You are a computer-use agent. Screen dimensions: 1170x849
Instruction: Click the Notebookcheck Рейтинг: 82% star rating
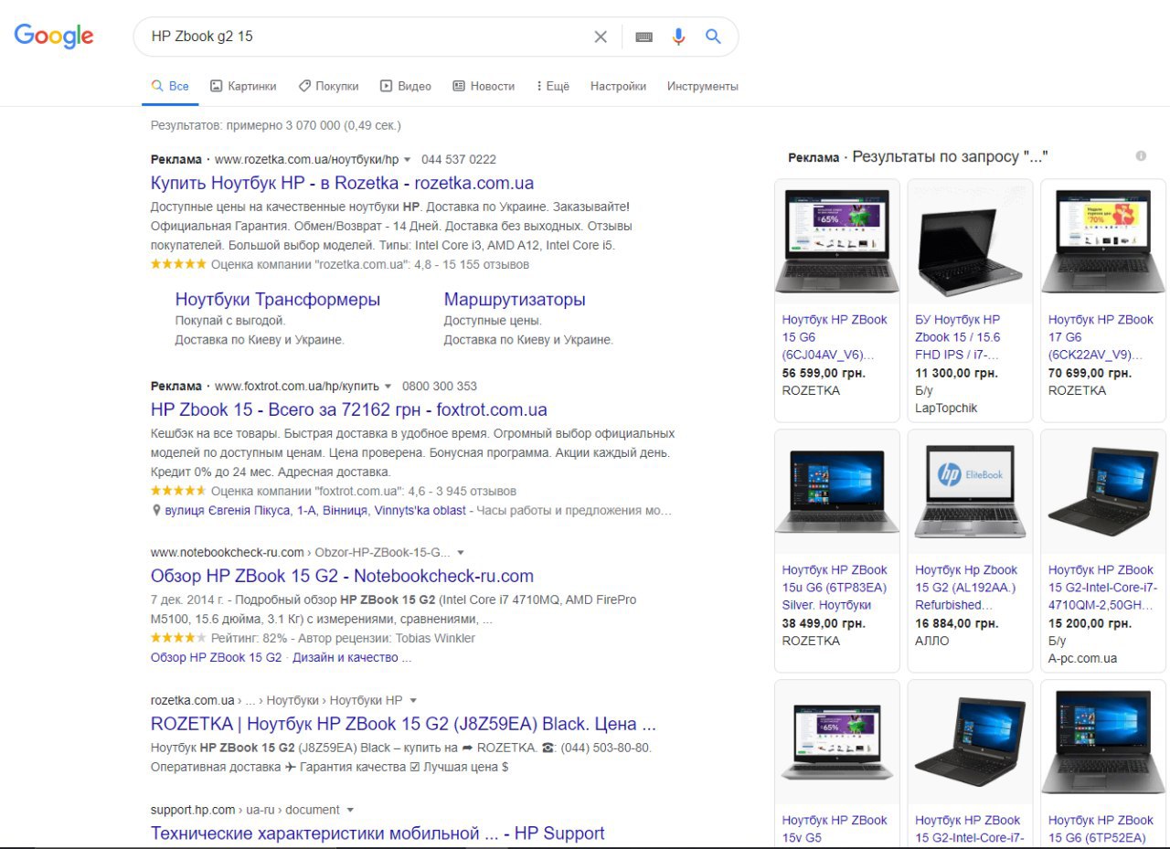178,638
